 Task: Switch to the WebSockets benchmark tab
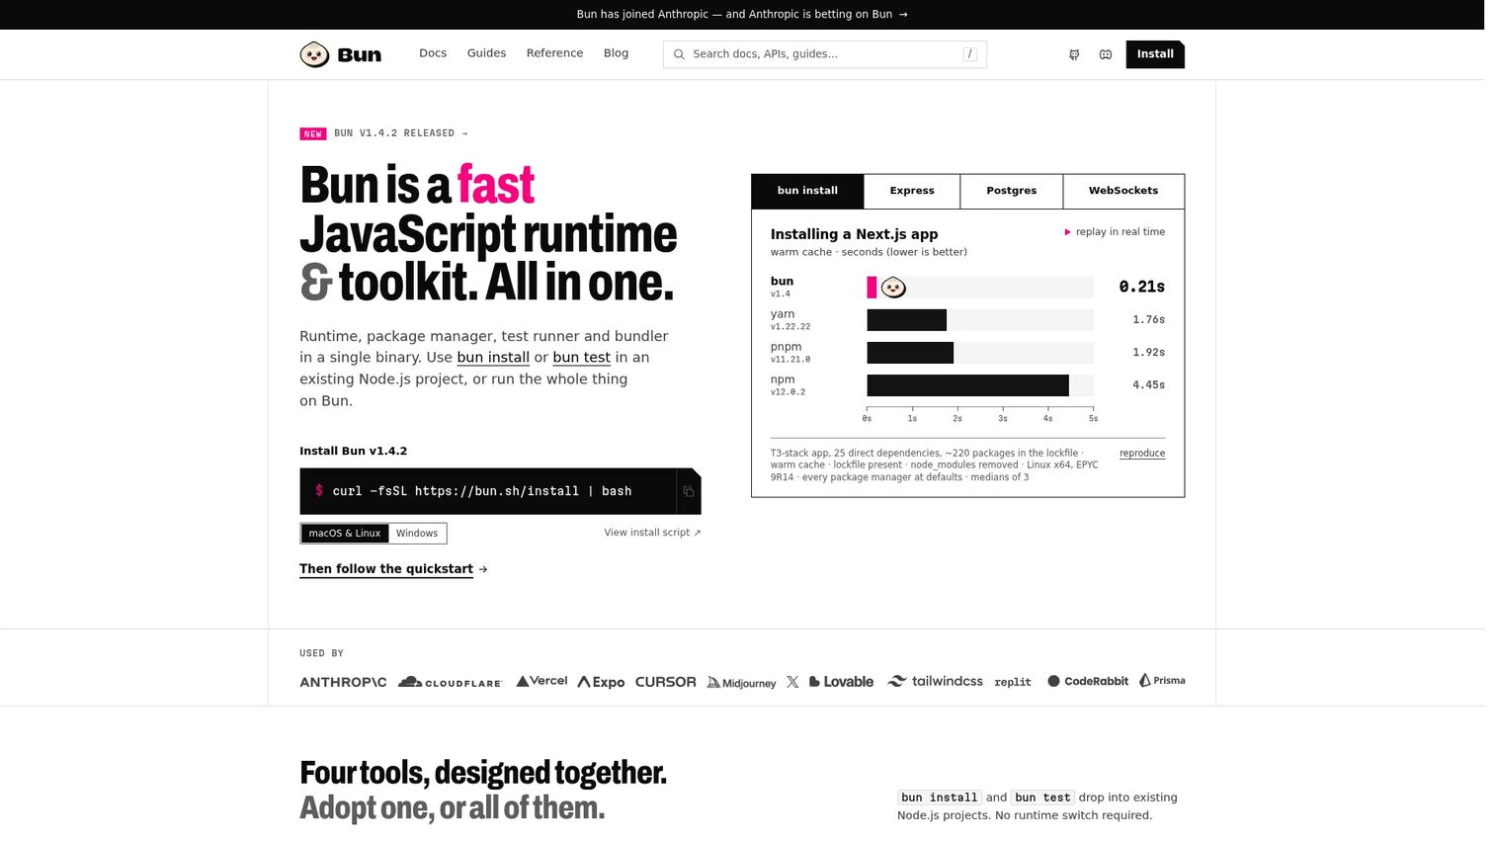pyautogui.click(x=1123, y=192)
